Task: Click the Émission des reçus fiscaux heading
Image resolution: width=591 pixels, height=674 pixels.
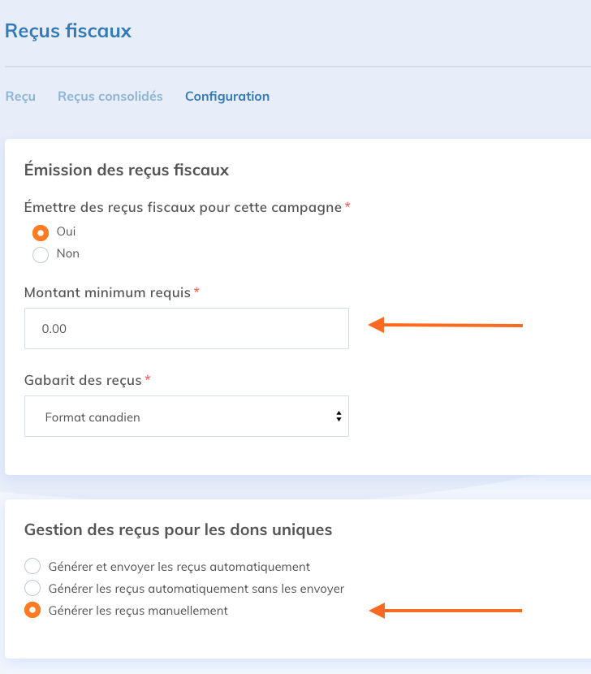Action: click(x=127, y=170)
